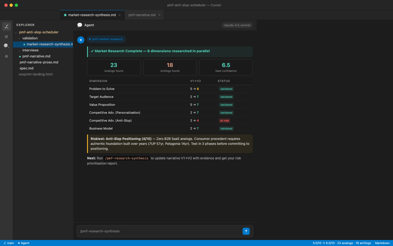Open pmf-narrative.md in the explorer
Screen dimensions: 393x246
[x=36, y=56]
